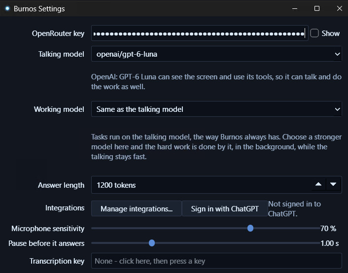
Task: Click the Transcription key capture field
Action: (x=216, y=261)
